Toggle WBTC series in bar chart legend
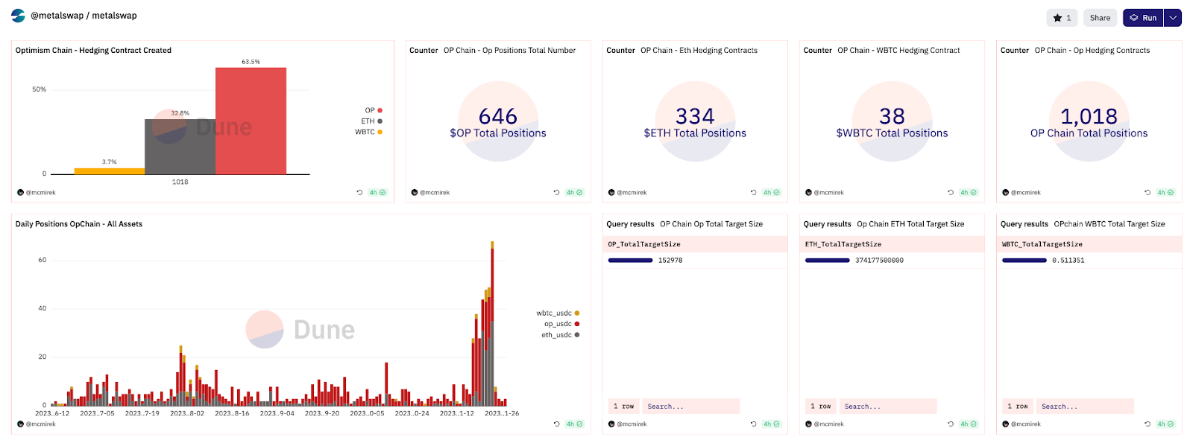This screenshot has width=1193, height=443. point(368,132)
